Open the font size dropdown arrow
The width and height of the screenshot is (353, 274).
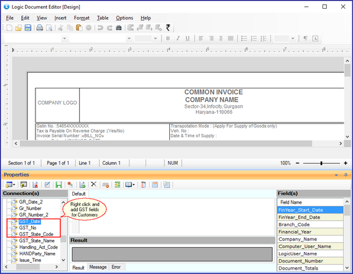(x=156, y=39)
